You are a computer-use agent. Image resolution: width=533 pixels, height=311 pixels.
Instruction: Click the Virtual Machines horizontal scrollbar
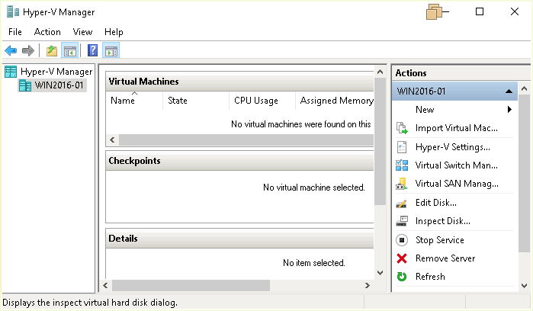point(236,139)
